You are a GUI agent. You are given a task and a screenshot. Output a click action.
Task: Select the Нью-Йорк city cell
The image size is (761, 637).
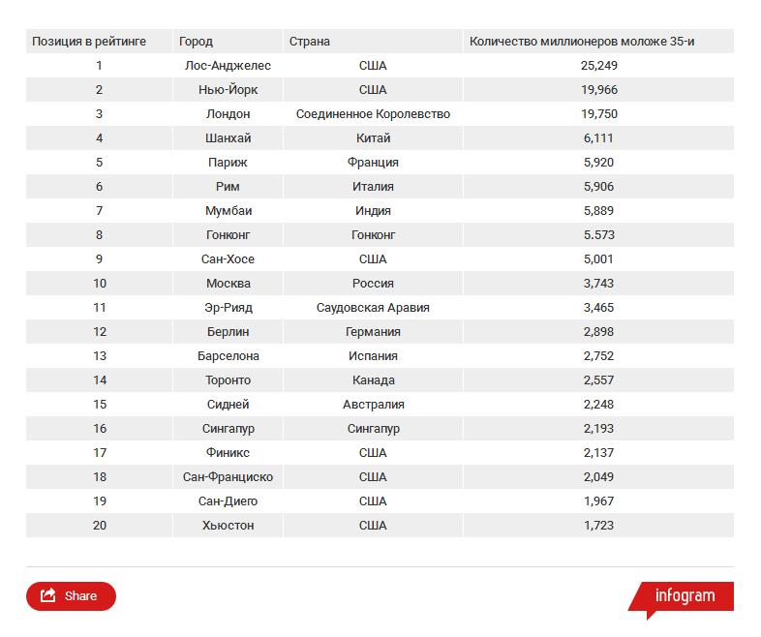point(228,90)
